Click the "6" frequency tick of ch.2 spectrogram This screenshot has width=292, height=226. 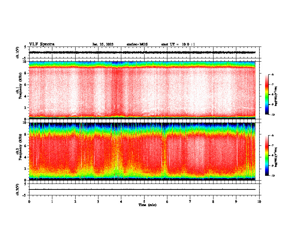26,146
